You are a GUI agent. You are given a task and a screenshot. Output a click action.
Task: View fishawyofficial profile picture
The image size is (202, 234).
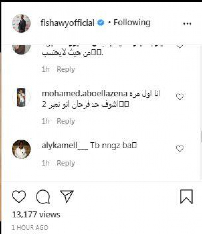point(21,23)
